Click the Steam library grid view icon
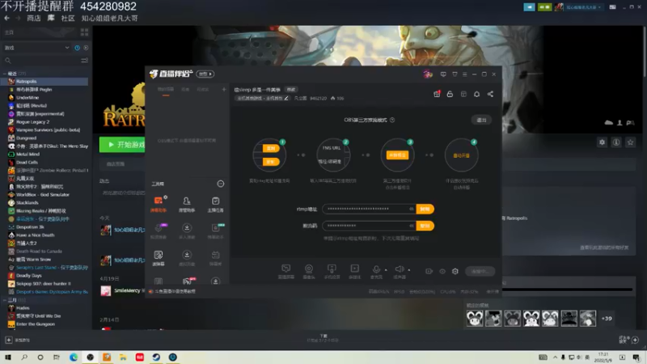 pos(85,32)
